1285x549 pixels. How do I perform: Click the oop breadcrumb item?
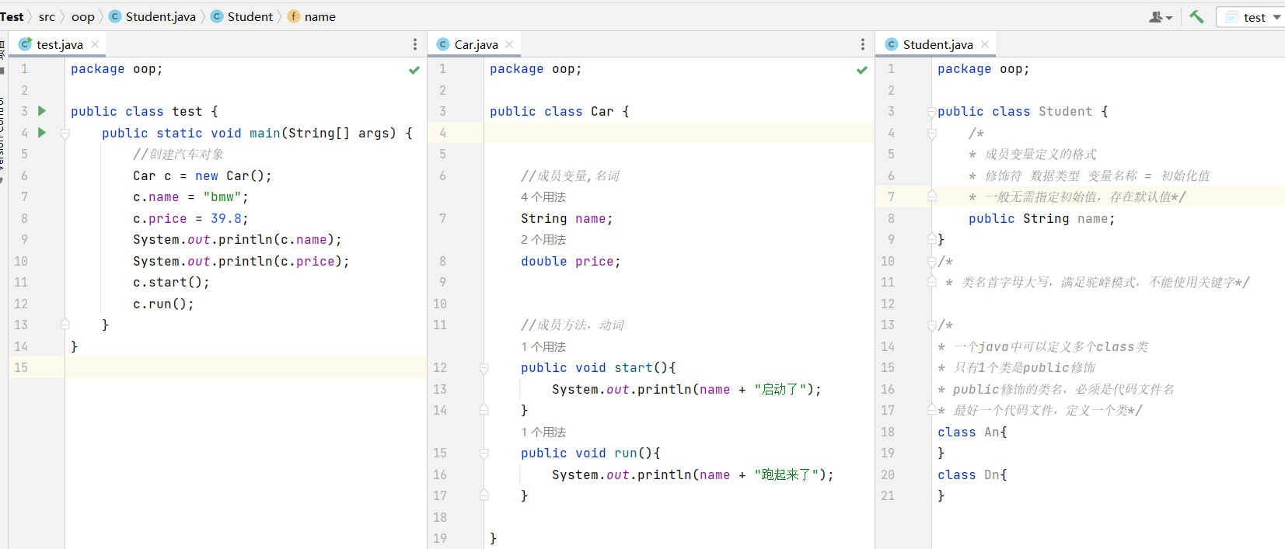coord(83,16)
